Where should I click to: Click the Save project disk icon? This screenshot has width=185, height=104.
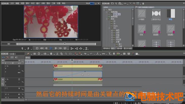point(51,54)
